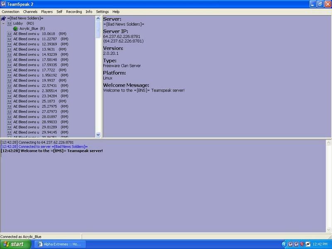Viewport: 332px width, 249px height.
Task: Open the Self menu
Action: pyautogui.click(x=59, y=12)
